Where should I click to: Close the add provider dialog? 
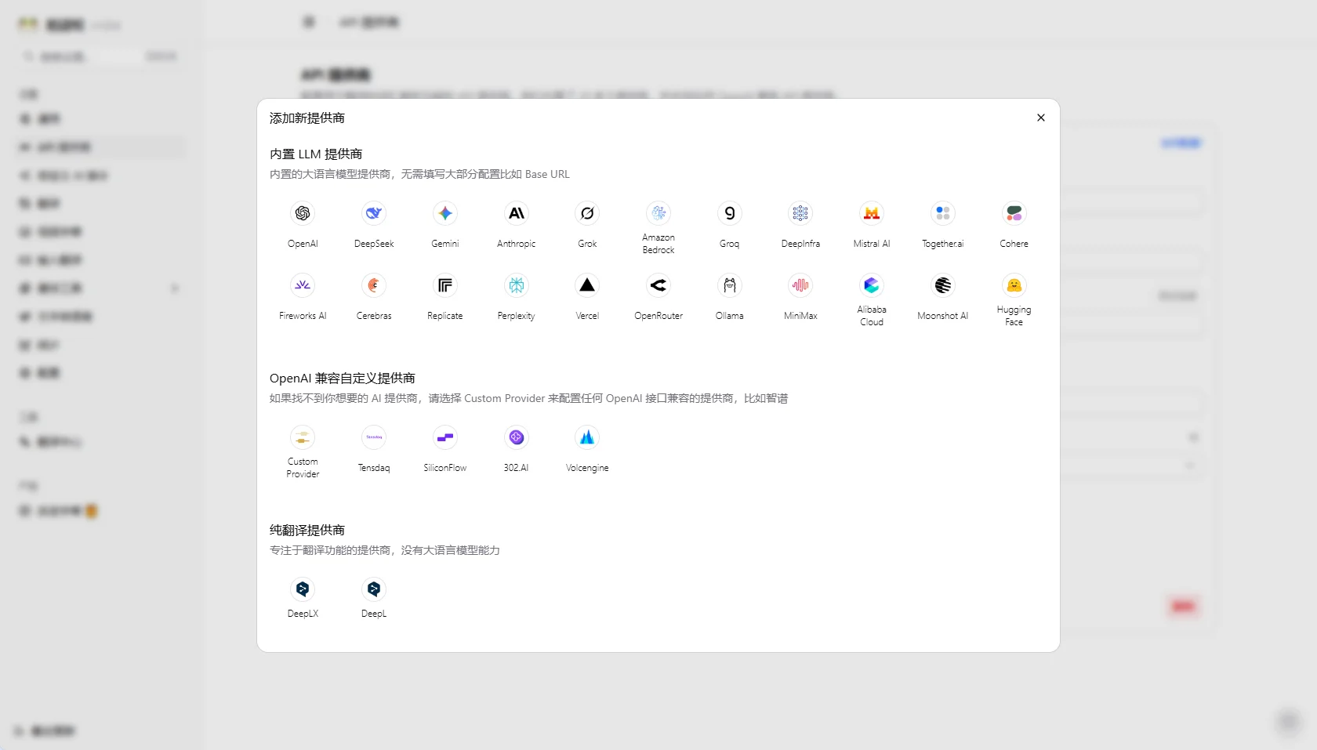[1041, 118]
